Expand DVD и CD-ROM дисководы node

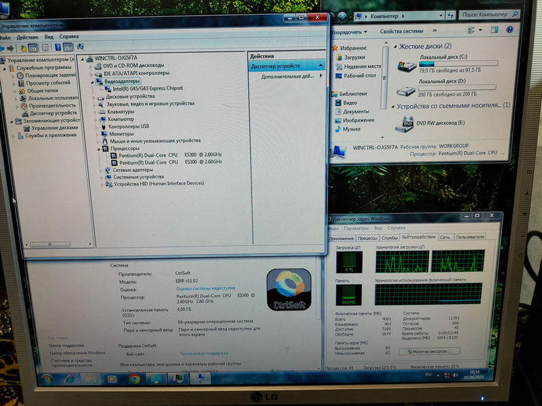pyautogui.click(x=91, y=66)
